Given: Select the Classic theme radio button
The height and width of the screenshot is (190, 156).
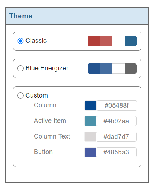Looking at the screenshot, I should pos(20,41).
